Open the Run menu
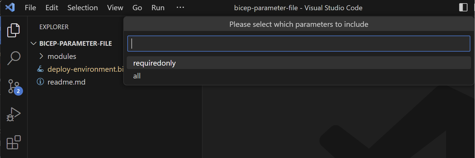 pyautogui.click(x=158, y=8)
